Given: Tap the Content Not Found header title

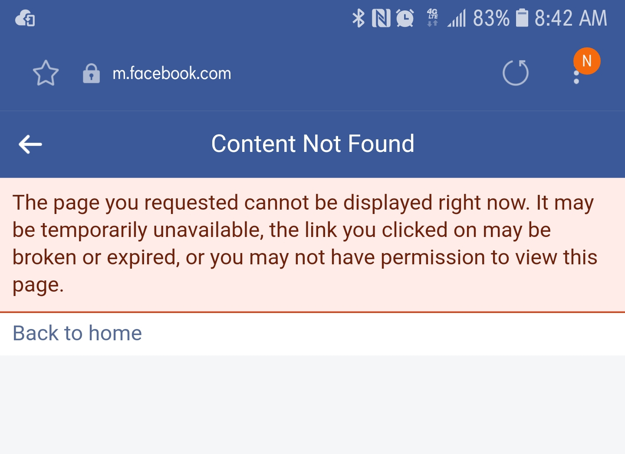Looking at the screenshot, I should click(312, 144).
